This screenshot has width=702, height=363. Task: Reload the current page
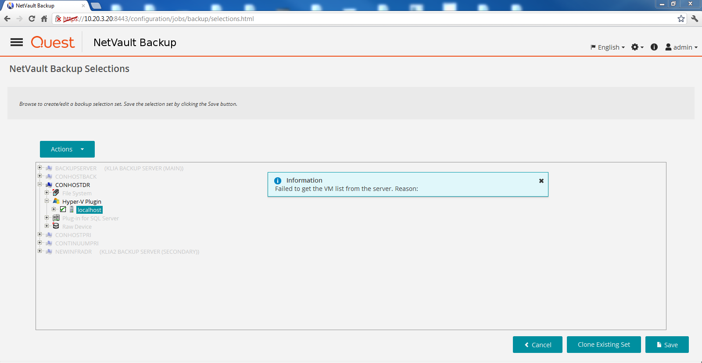[32, 18]
